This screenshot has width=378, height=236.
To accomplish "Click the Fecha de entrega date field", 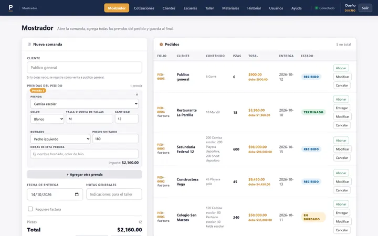I will click(55, 195).
